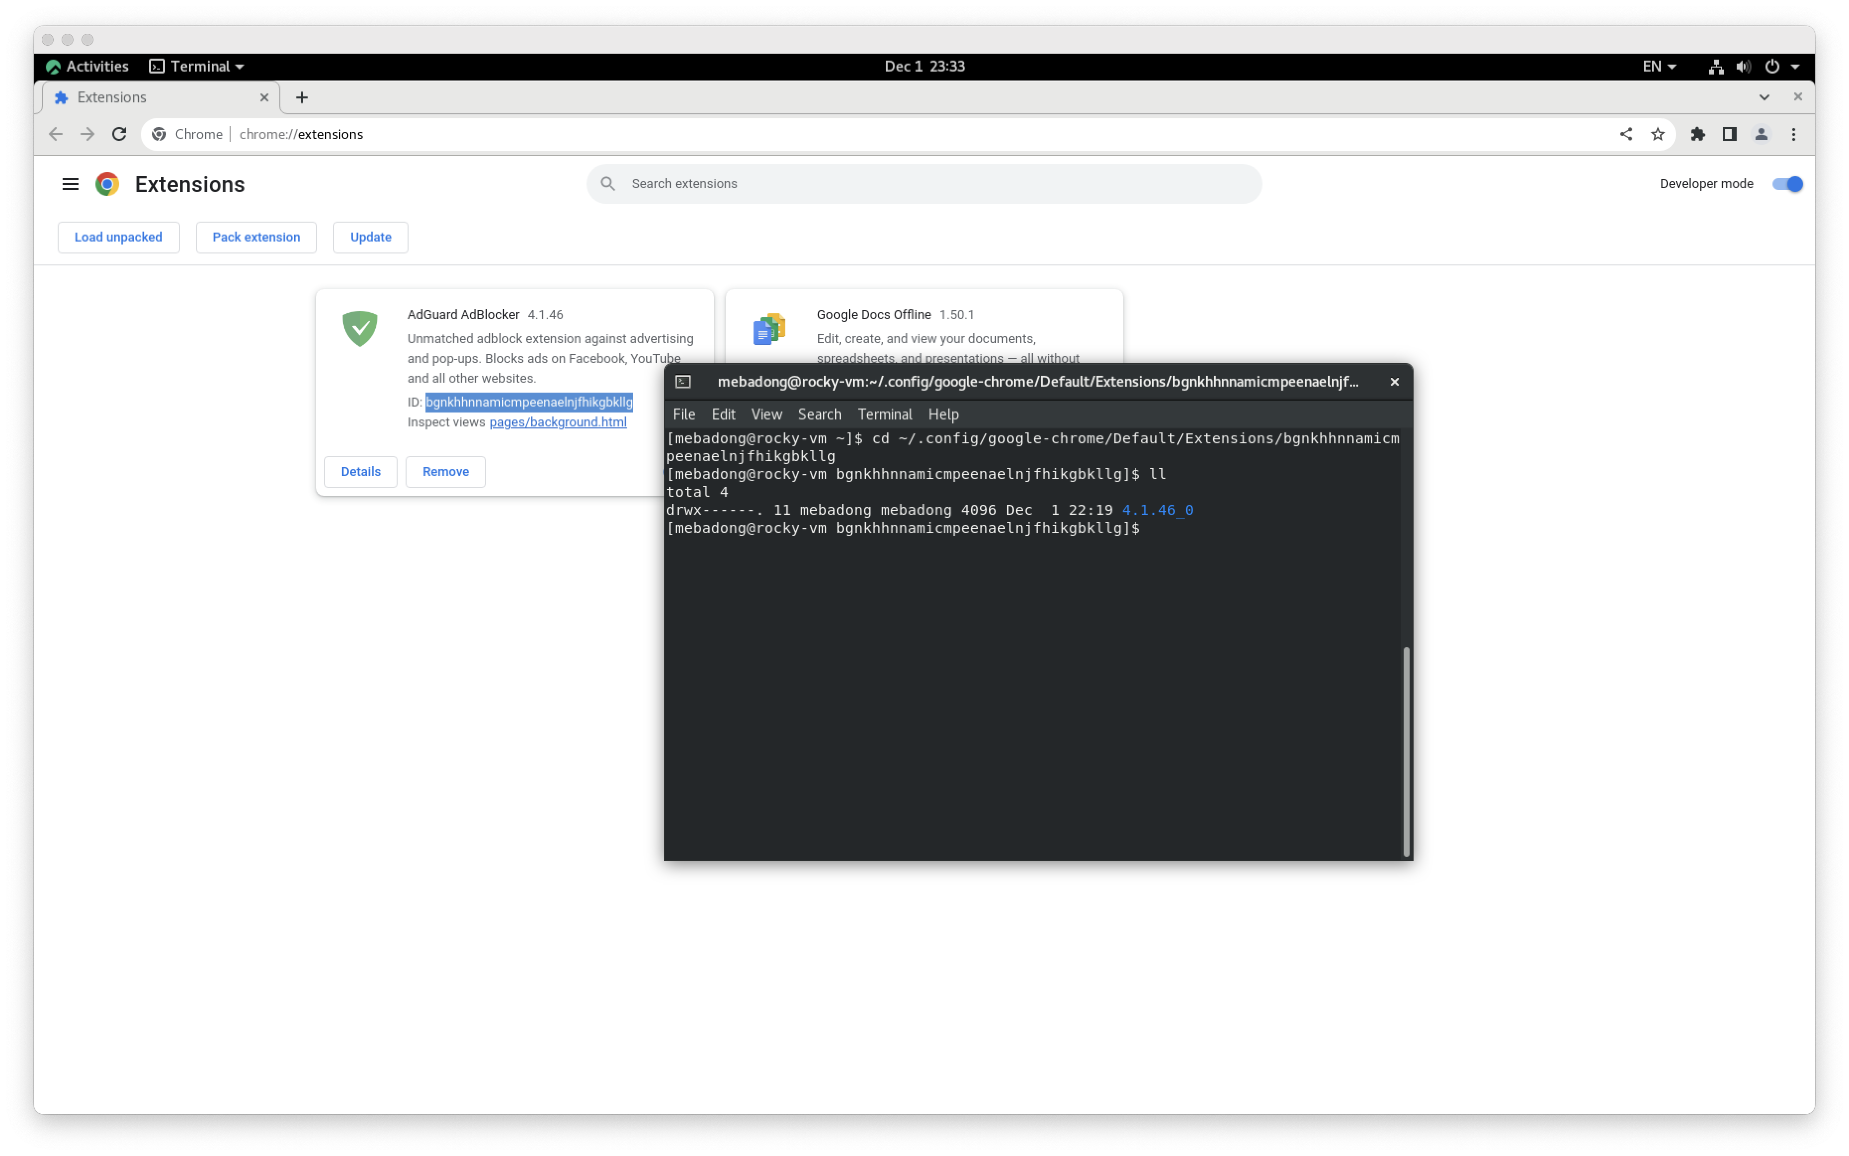Open a new tab with plus
The width and height of the screenshot is (1849, 1156).
302,97
